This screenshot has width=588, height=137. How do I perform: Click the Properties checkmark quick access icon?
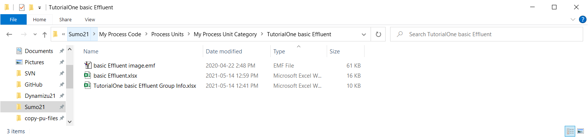(x=21, y=7)
